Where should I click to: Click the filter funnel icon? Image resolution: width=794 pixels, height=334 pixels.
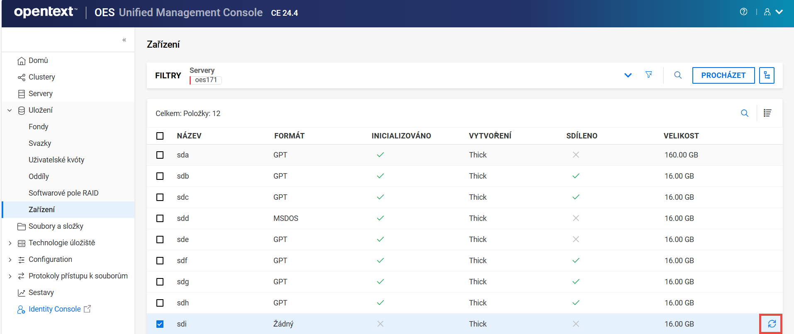[x=649, y=75]
